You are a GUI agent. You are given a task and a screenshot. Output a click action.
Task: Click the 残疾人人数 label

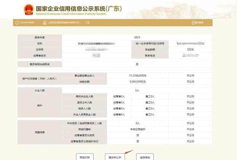(x=84, y=108)
